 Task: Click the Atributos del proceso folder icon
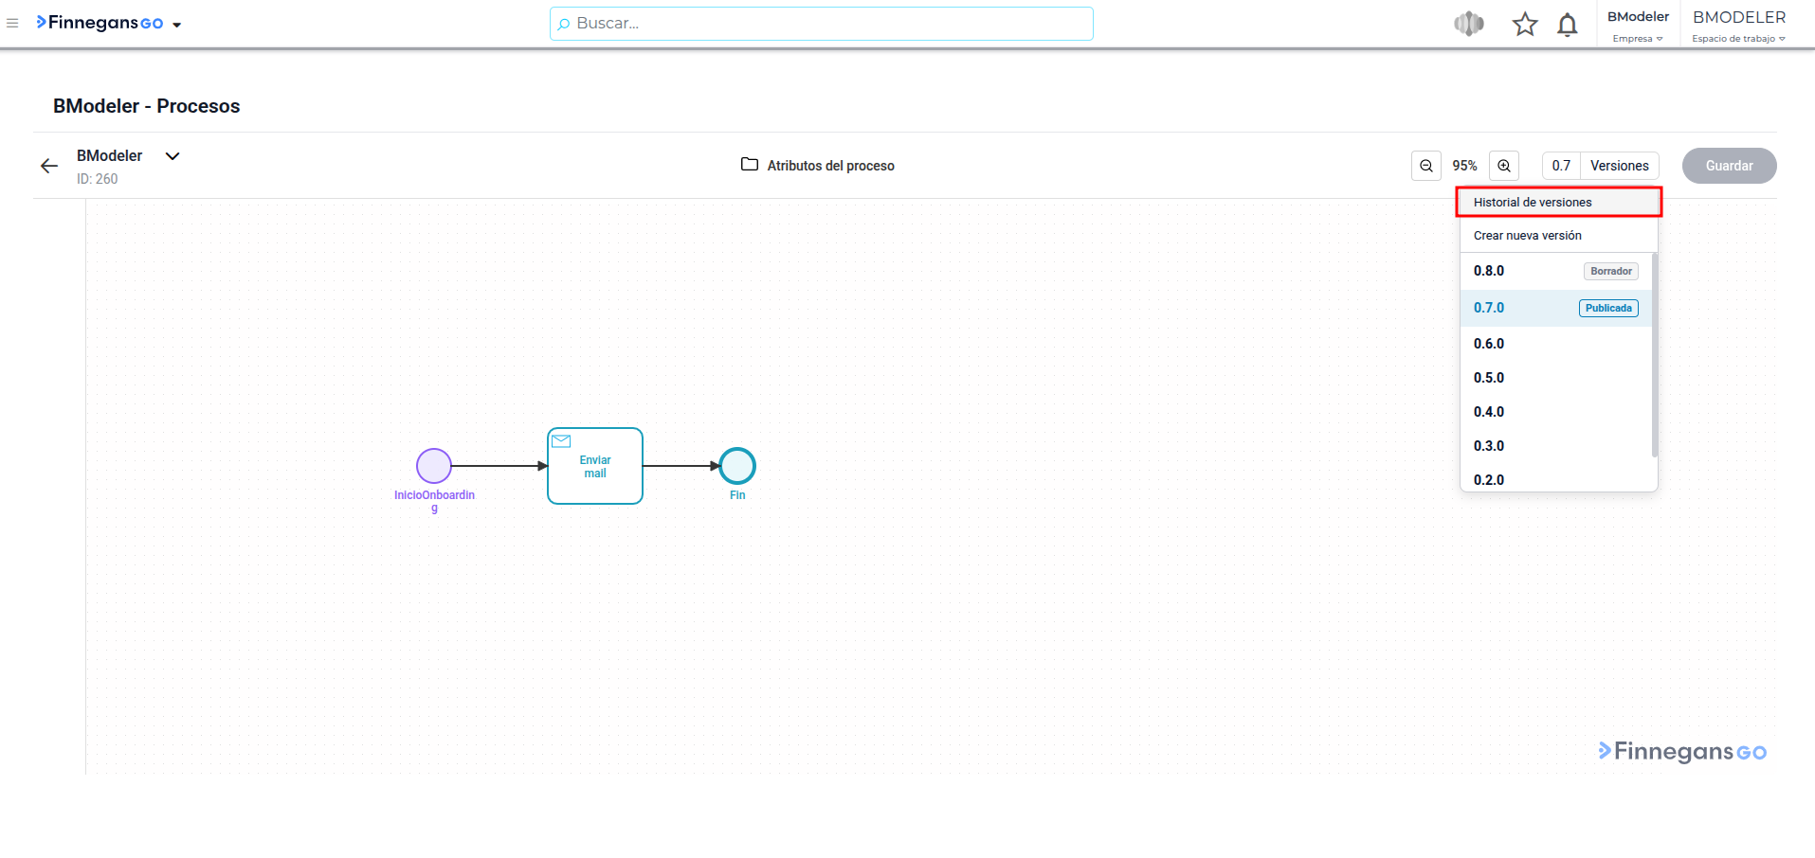tap(750, 165)
